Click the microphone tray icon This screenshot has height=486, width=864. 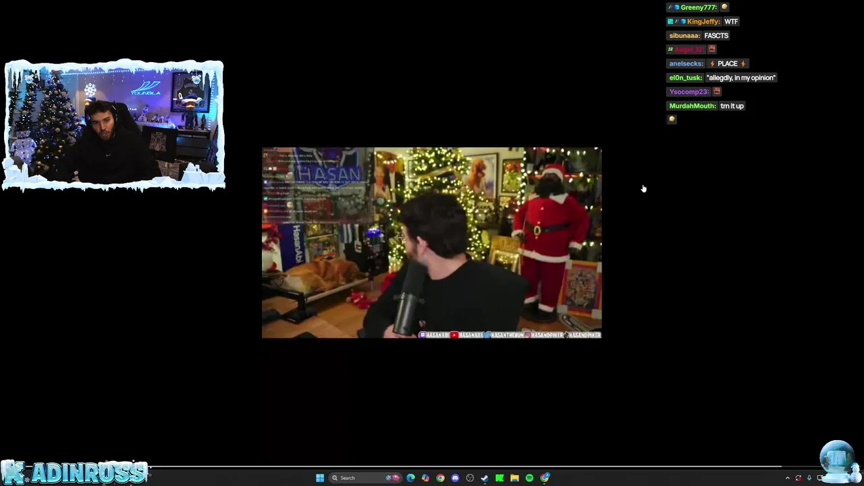tap(809, 478)
